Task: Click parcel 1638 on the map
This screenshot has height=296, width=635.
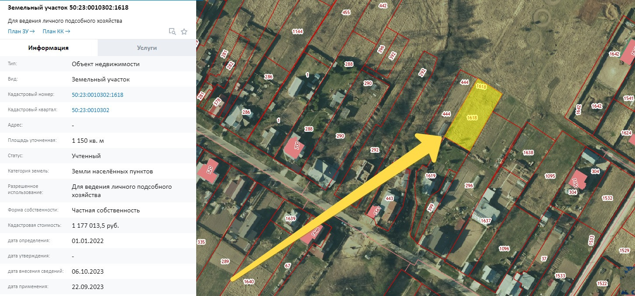Action: click(x=528, y=152)
